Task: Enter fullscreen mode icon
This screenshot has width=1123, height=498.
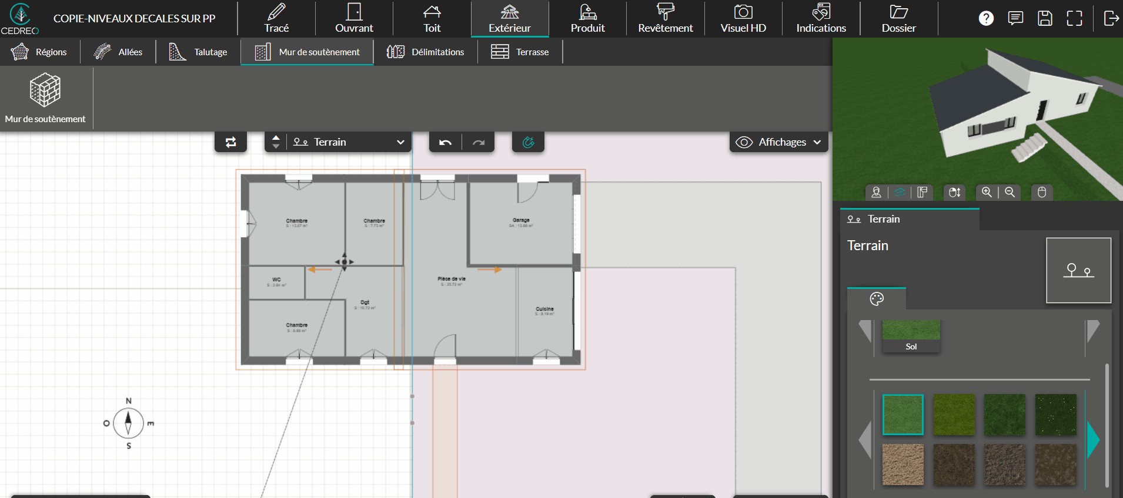Action: coord(1074,18)
